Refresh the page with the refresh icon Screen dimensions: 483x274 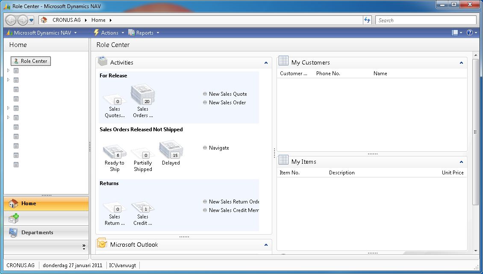[x=367, y=20]
